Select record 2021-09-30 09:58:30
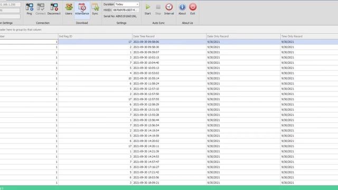This screenshot has width=338, height=190. point(169,47)
